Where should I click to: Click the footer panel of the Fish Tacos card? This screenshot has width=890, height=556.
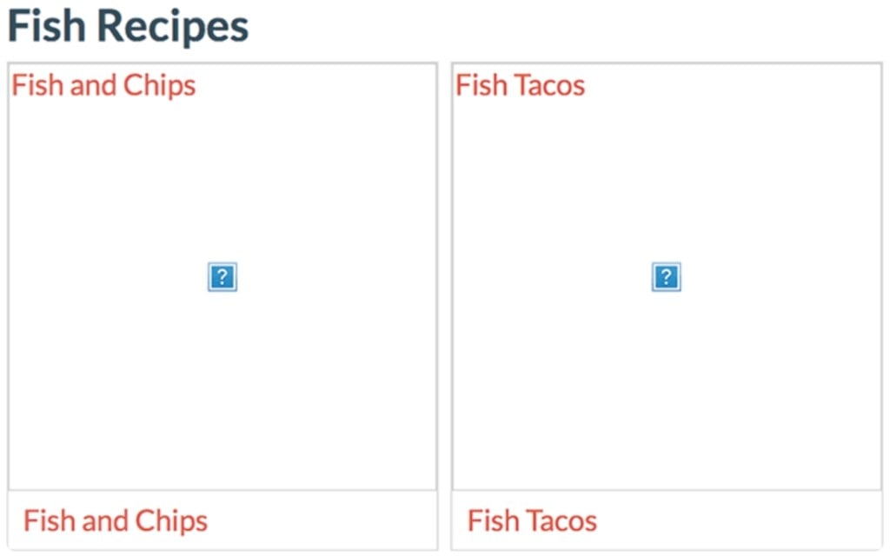click(667, 520)
